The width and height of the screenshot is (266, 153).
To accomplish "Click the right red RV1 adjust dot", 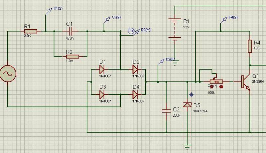I will point(221,87).
